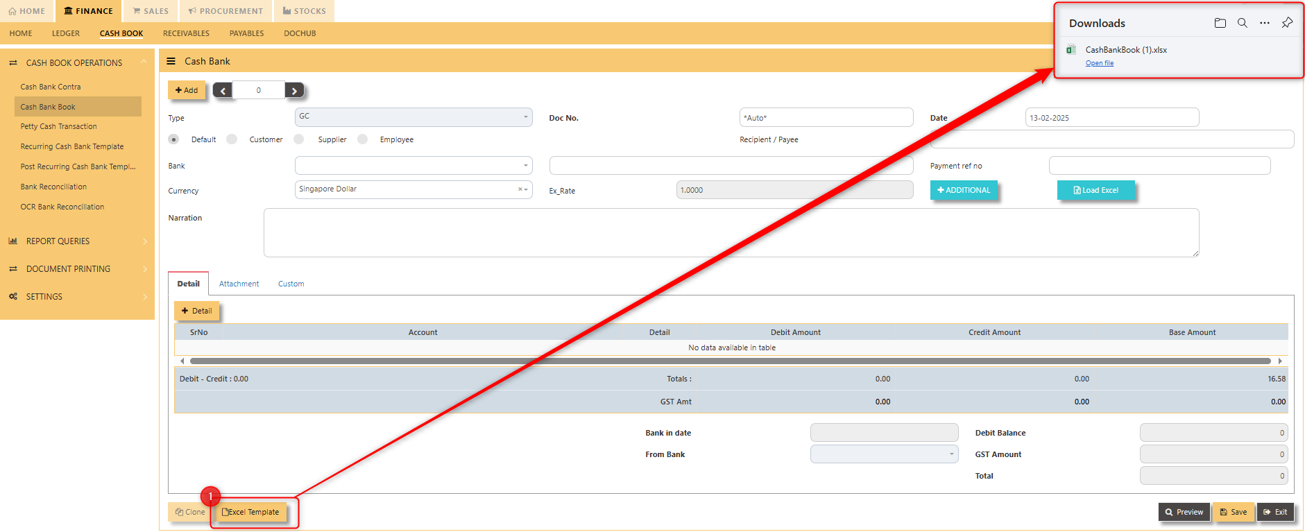Toggle the Cash Bank hamburger menu

click(171, 61)
